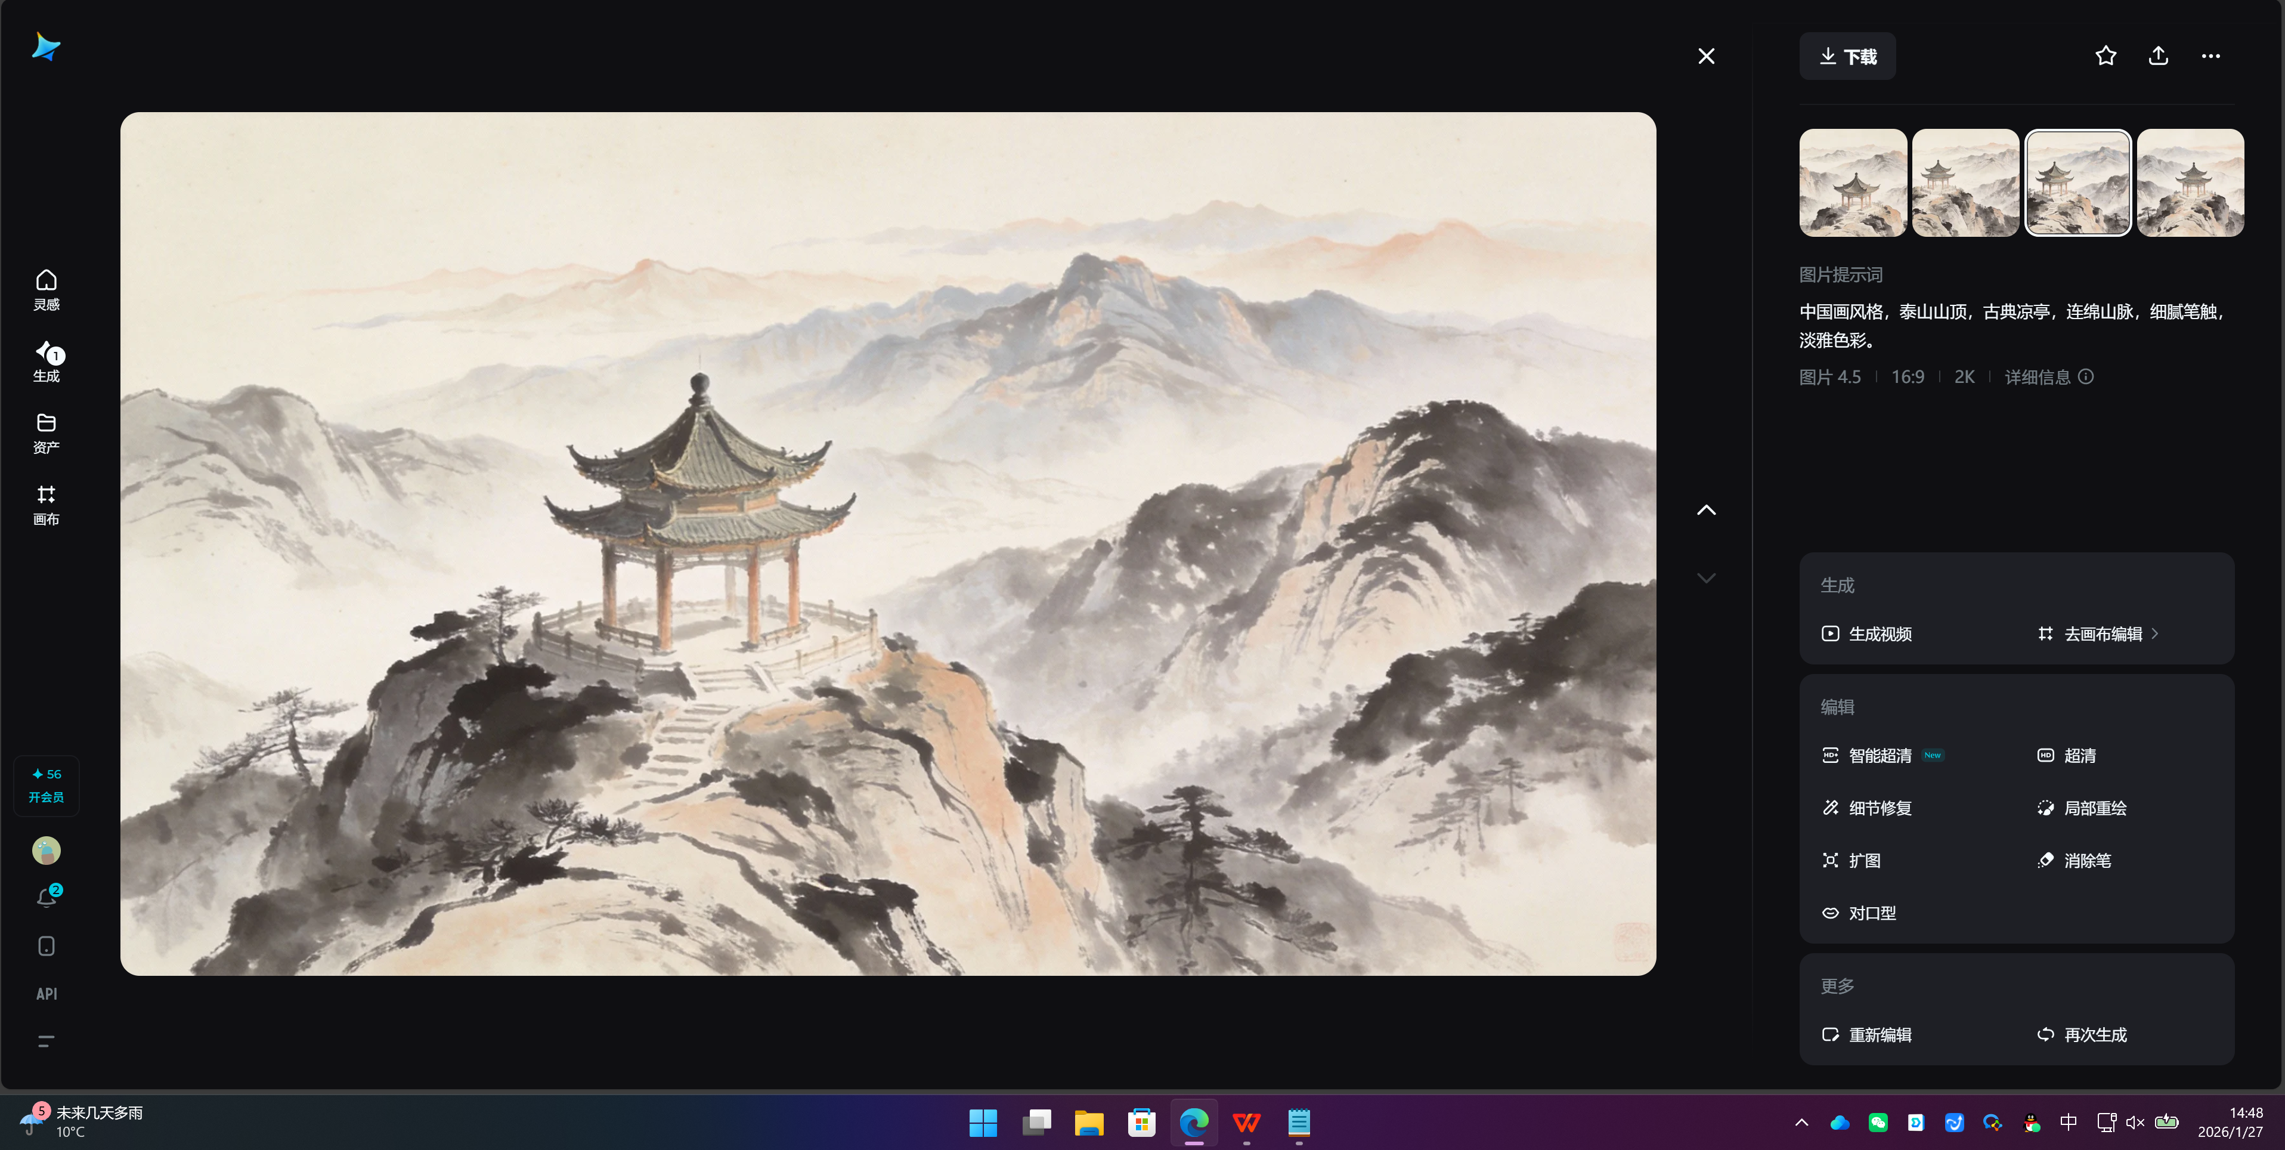Toggle the favorite star on this image
Image resolution: width=2285 pixels, height=1150 pixels.
(x=2105, y=55)
